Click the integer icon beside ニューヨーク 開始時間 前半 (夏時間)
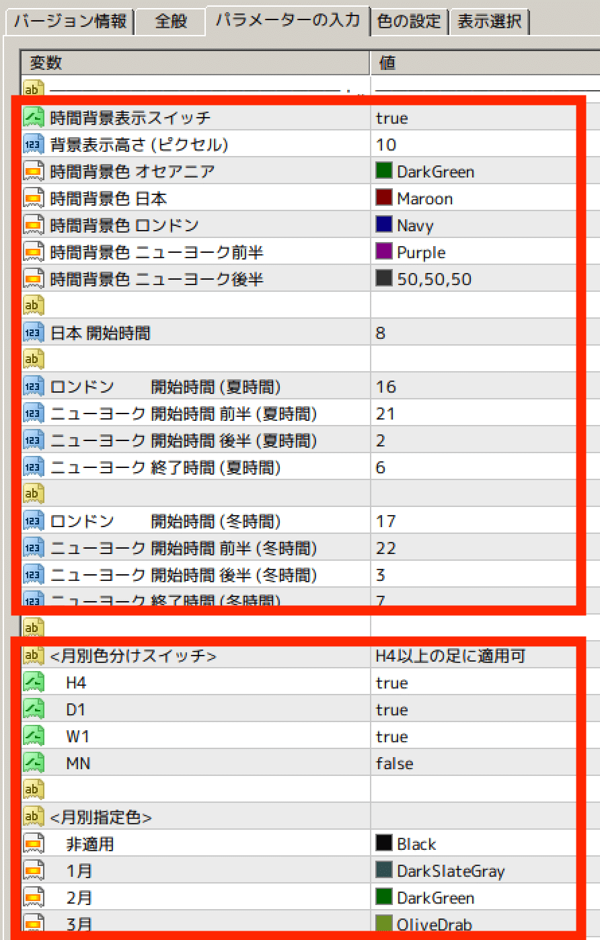The image size is (600, 940). click(x=34, y=414)
